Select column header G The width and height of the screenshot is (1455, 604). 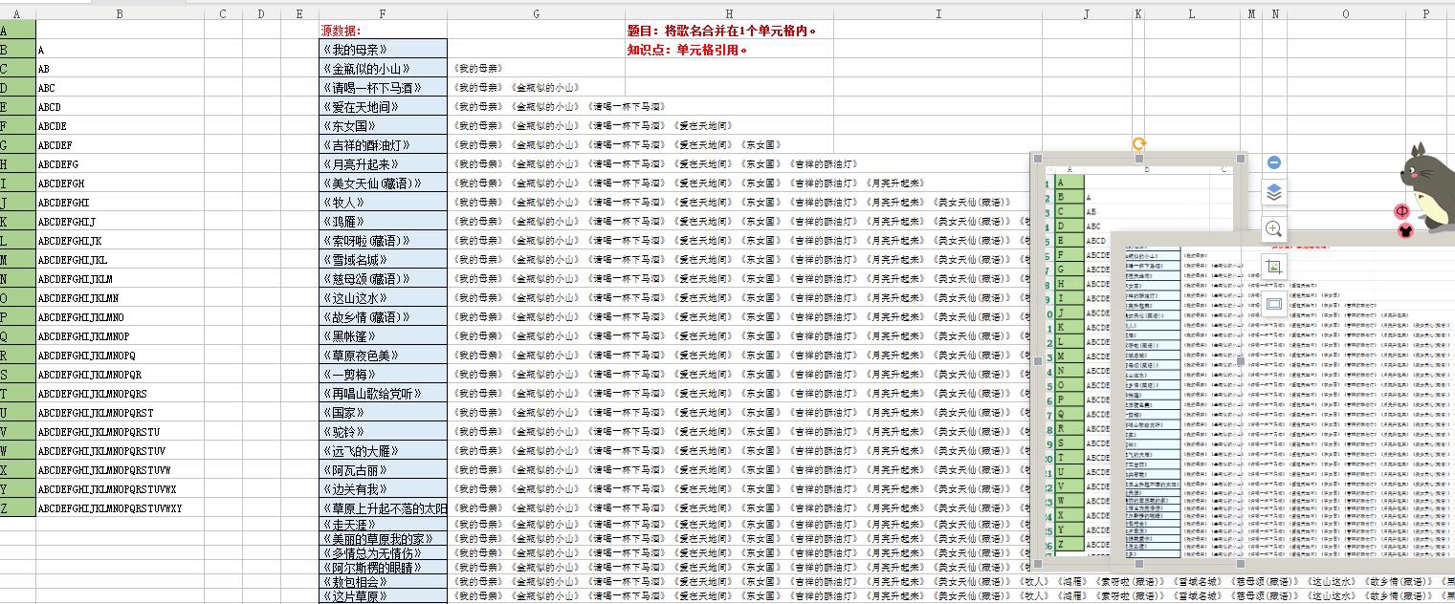pos(536,13)
